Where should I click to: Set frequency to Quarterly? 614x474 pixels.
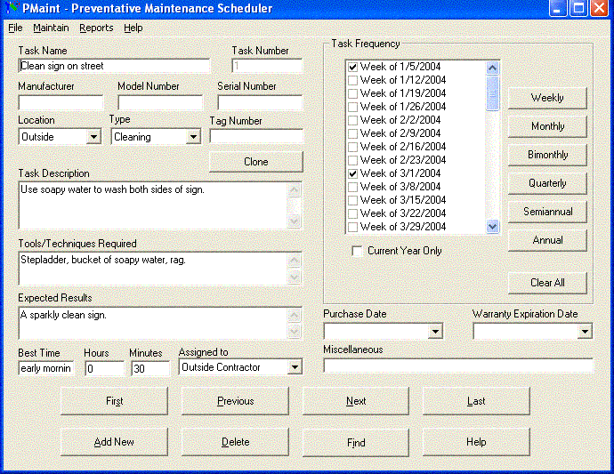tap(547, 183)
